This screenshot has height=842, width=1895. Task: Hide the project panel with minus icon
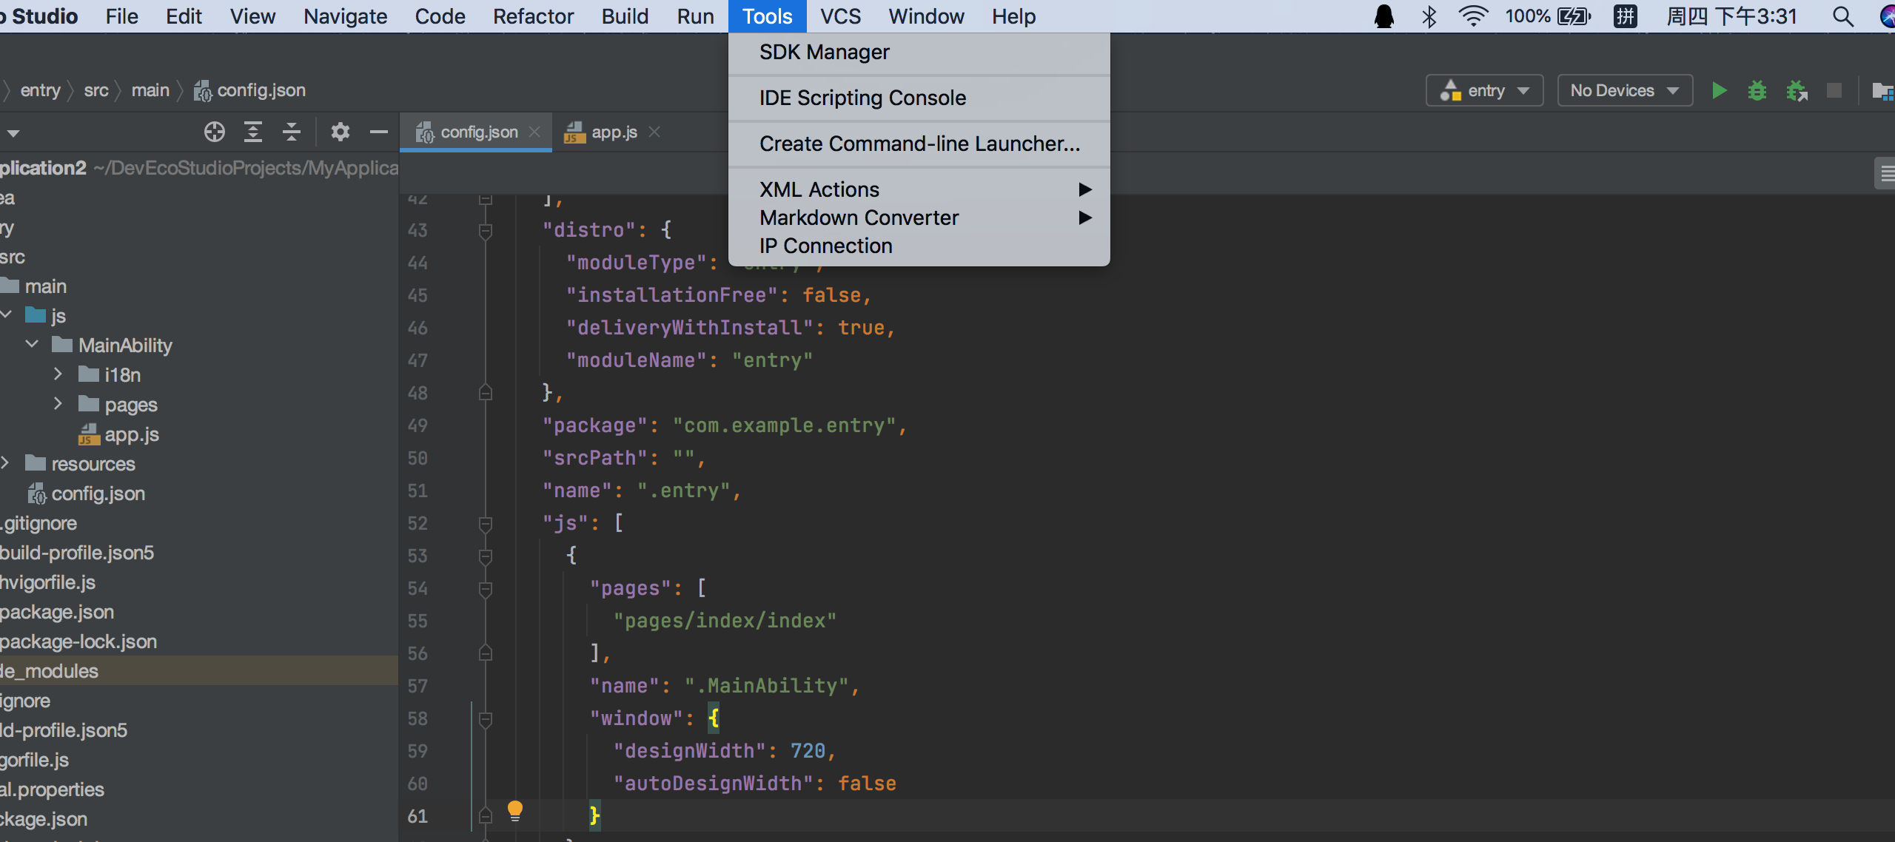(379, 132)
